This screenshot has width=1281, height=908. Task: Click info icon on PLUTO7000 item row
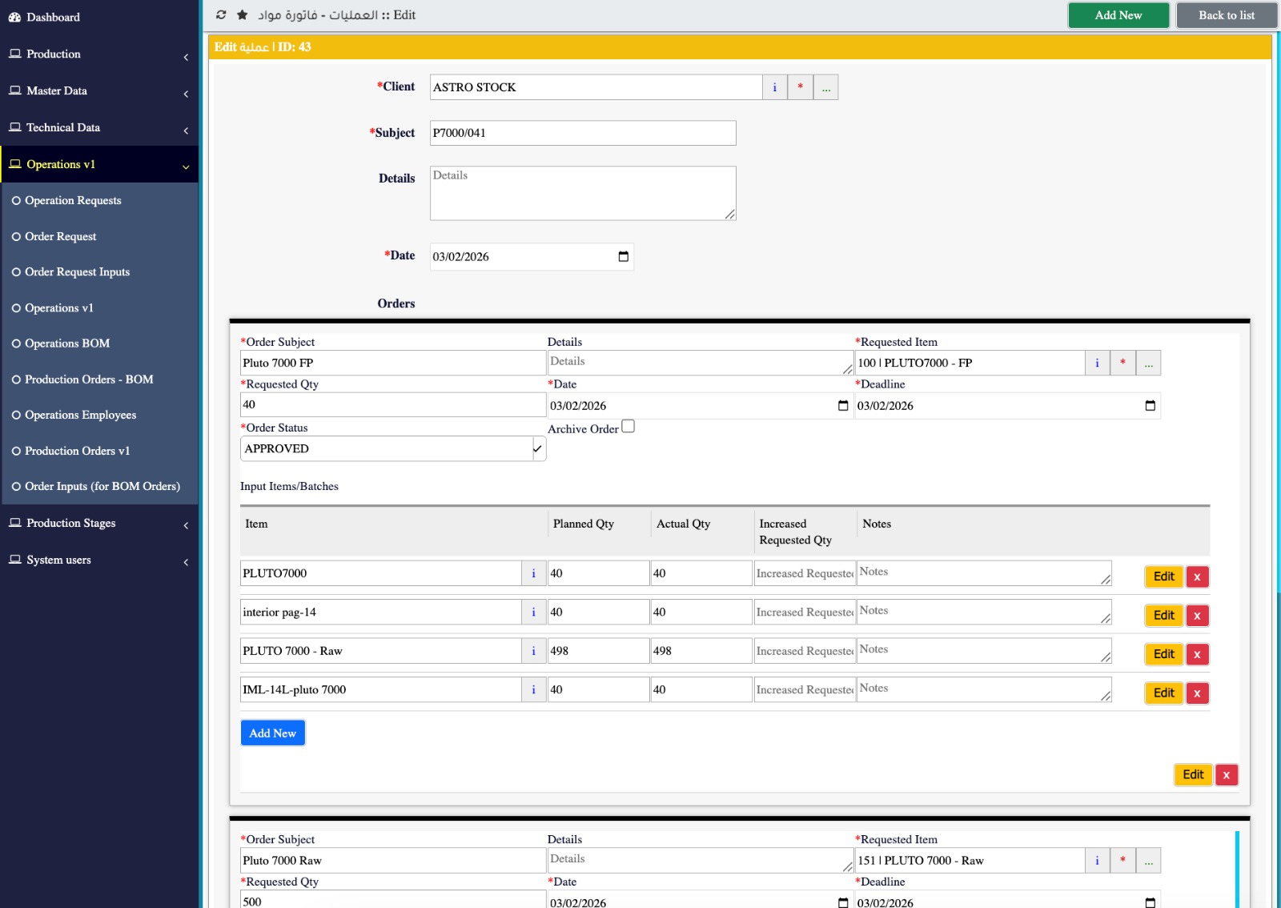click(x=533, y=573)
